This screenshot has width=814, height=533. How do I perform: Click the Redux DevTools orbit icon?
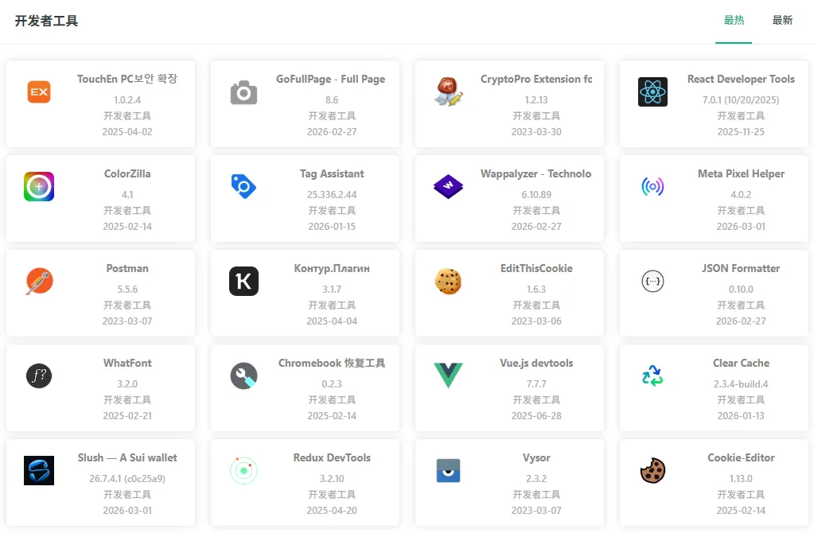[x=243, y=471]
